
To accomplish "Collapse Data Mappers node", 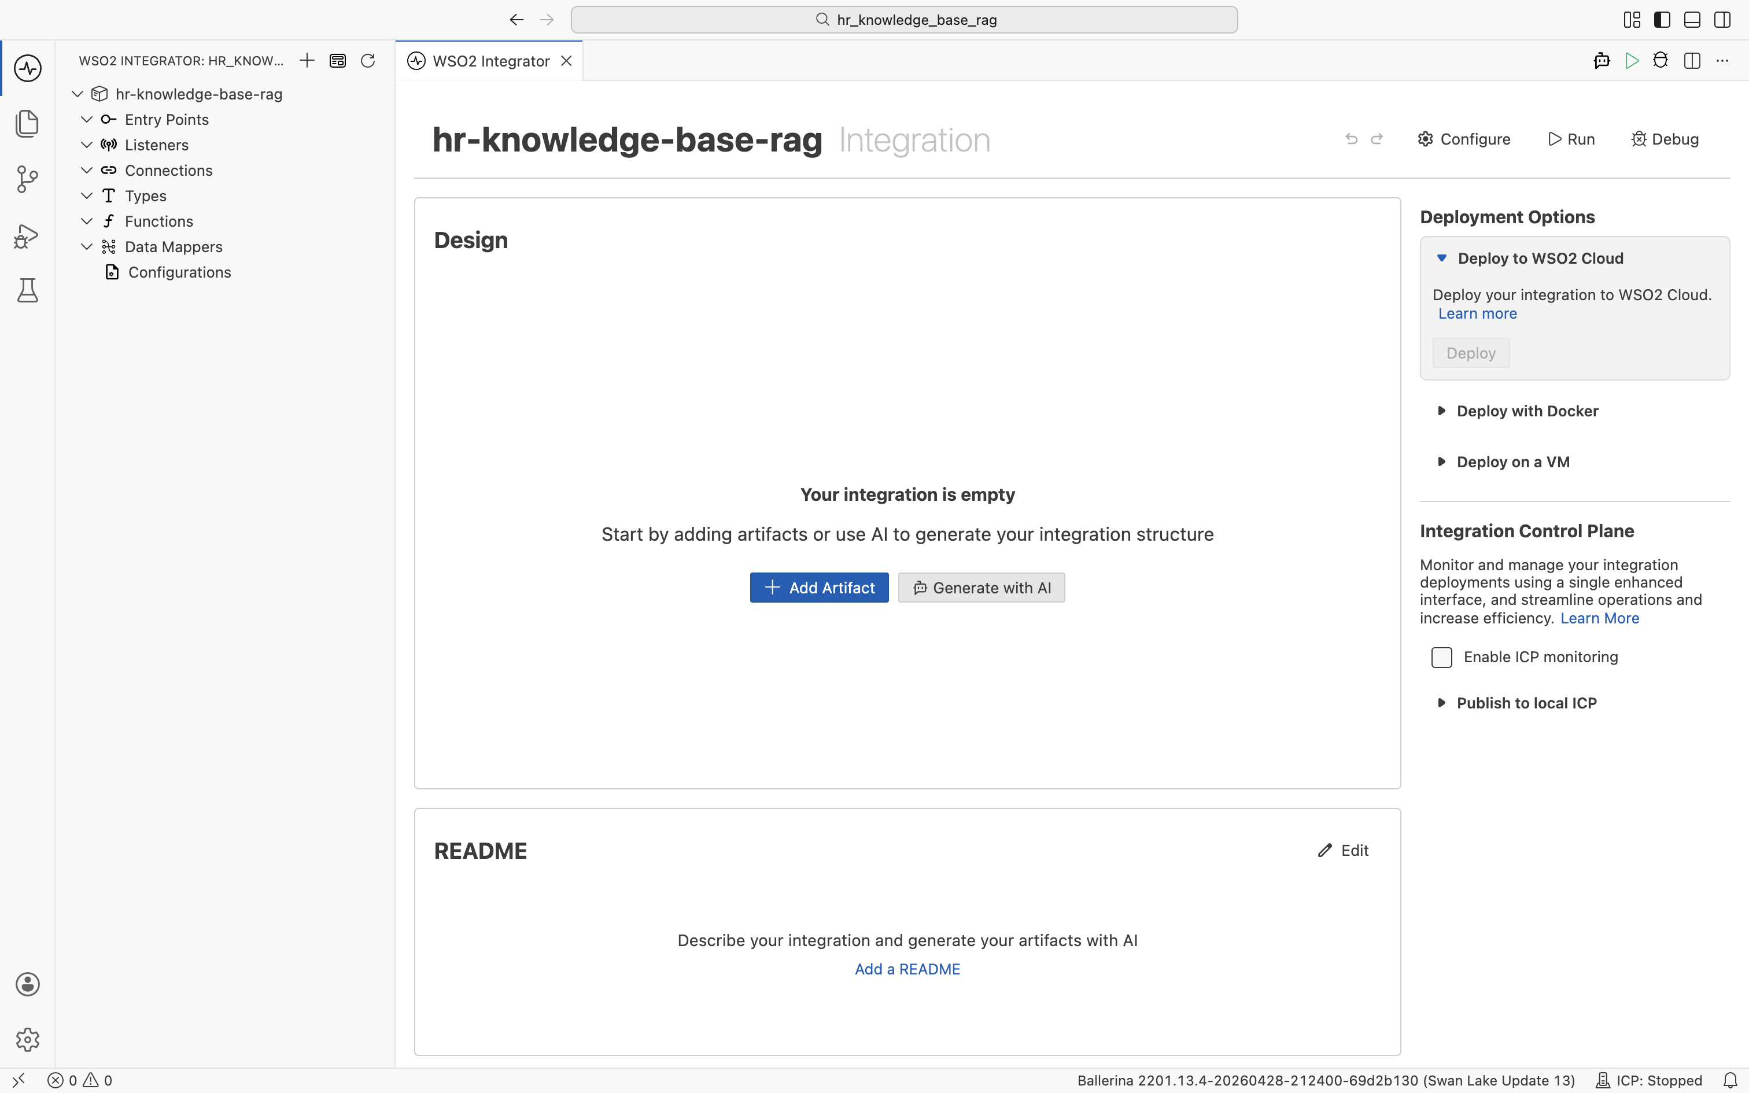I will pyautogui.click(x=87, y=246).
